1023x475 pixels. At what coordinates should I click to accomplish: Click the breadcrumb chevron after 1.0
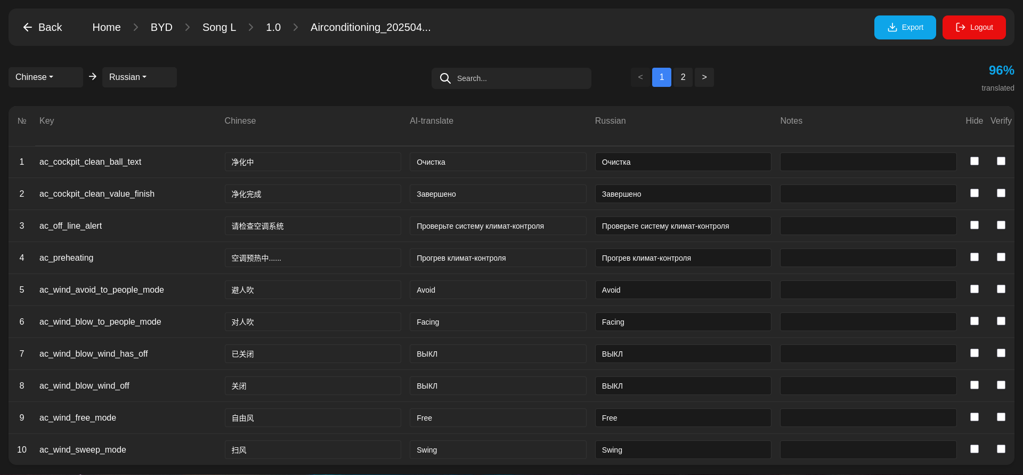coord(296,27)
